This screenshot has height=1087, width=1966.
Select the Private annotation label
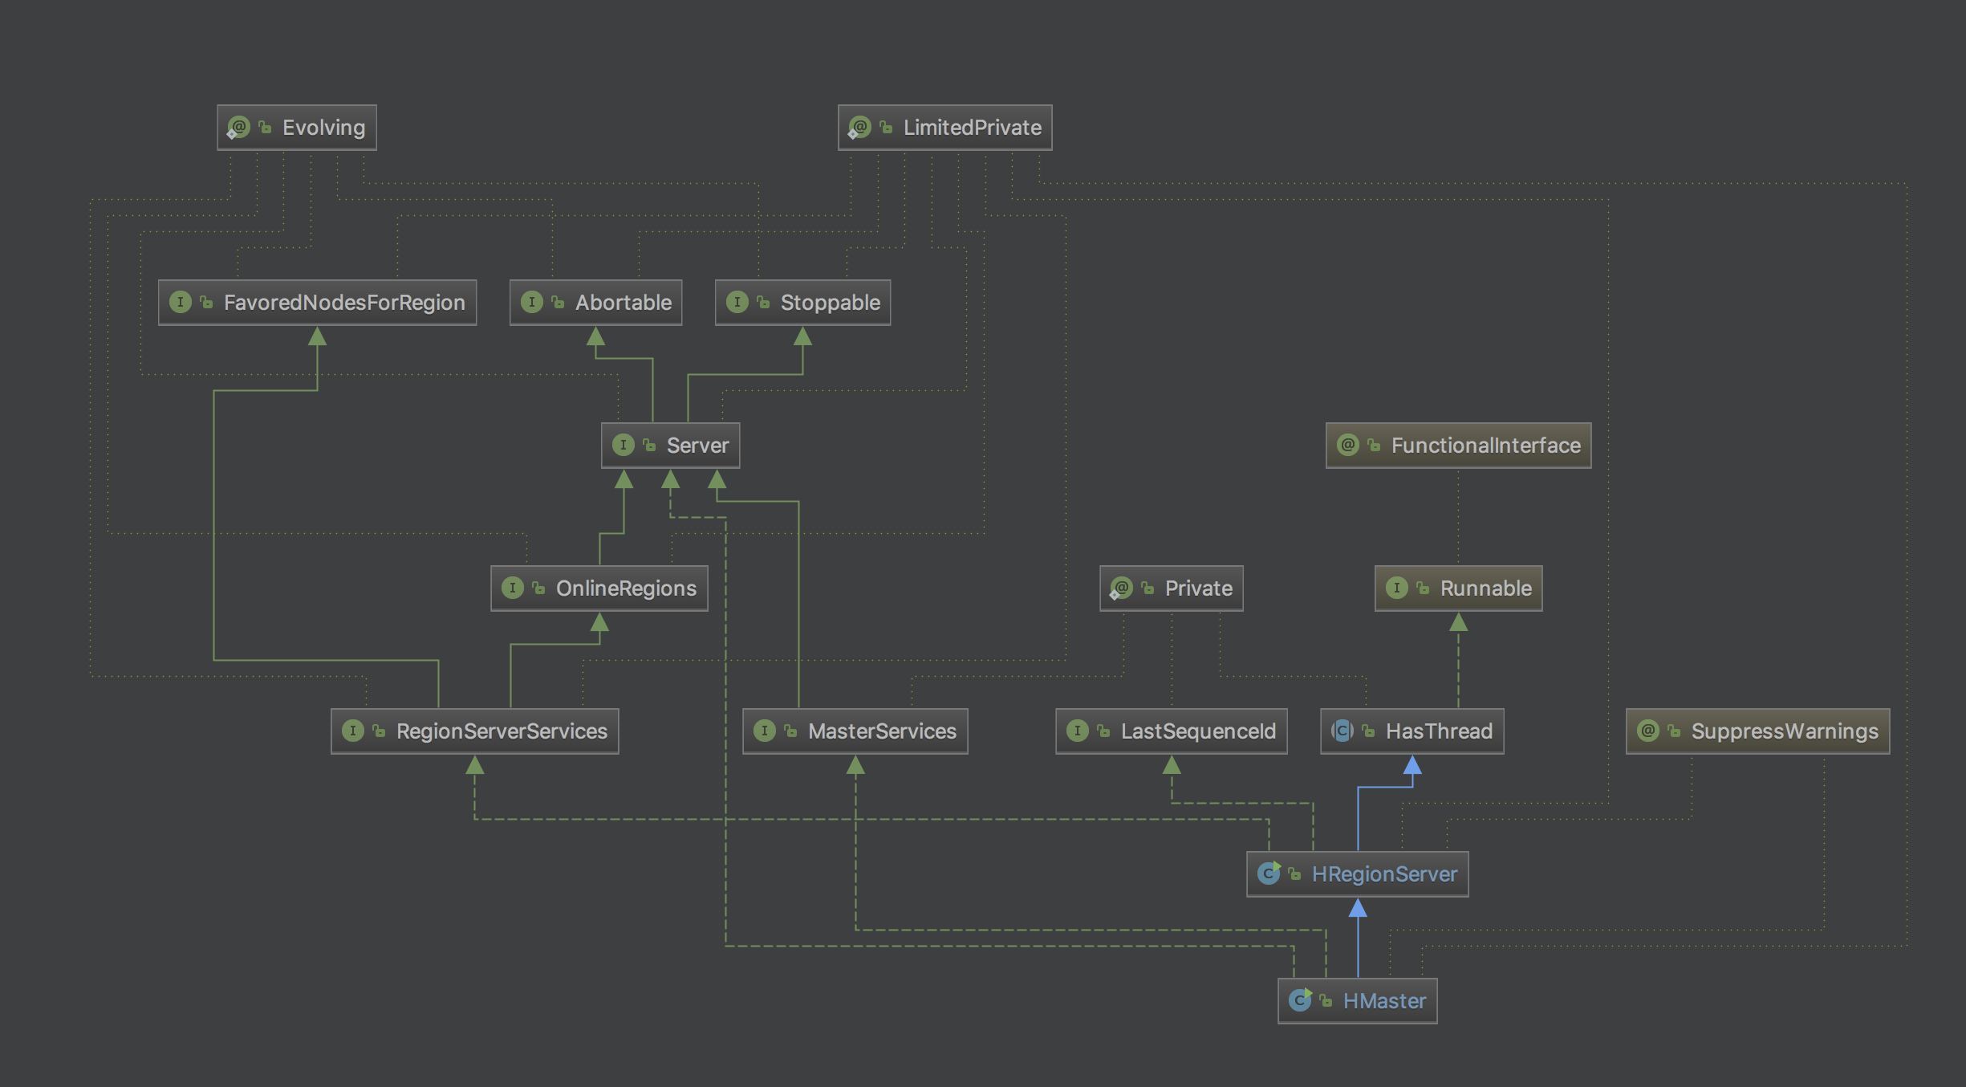click(1199, 588)
